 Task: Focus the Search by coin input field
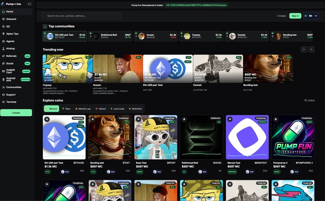click(81, 16)
